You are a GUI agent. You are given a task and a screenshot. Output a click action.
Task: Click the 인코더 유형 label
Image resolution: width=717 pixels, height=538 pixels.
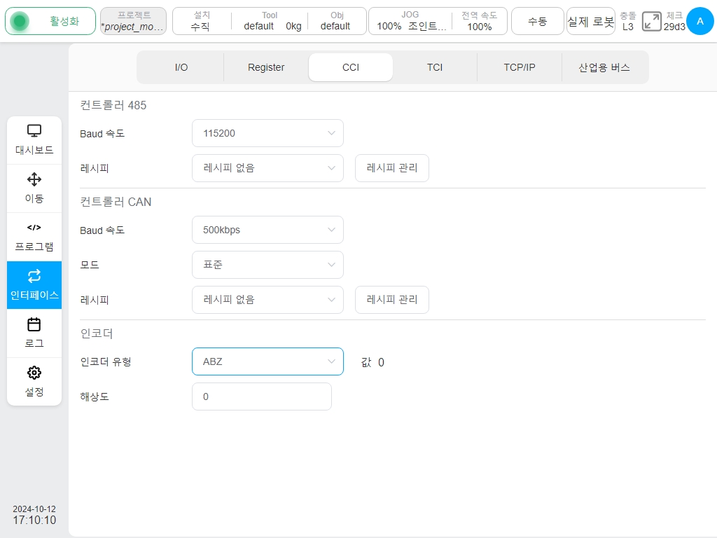pyautogui.click(x=106, y=362)
